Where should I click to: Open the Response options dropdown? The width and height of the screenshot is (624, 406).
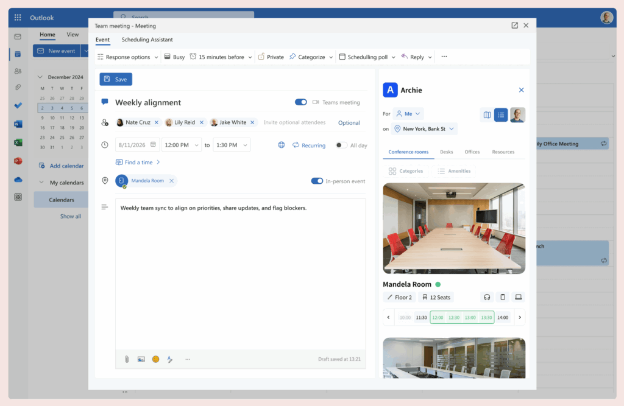pyautogui.click(x=127, y=56)
